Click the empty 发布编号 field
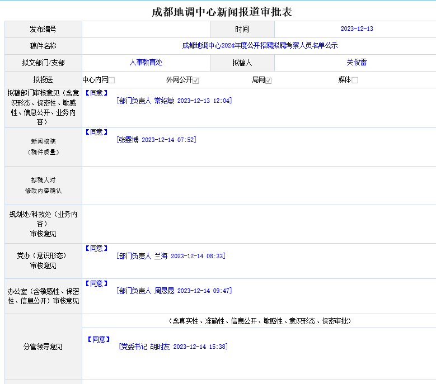Viewport: 436px width, 384px height. click(x=146, y=29)
